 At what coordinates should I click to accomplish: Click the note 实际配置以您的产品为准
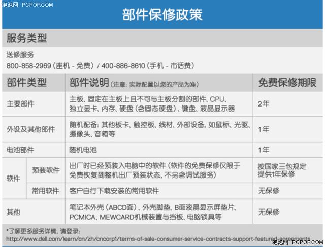[162, 85]
